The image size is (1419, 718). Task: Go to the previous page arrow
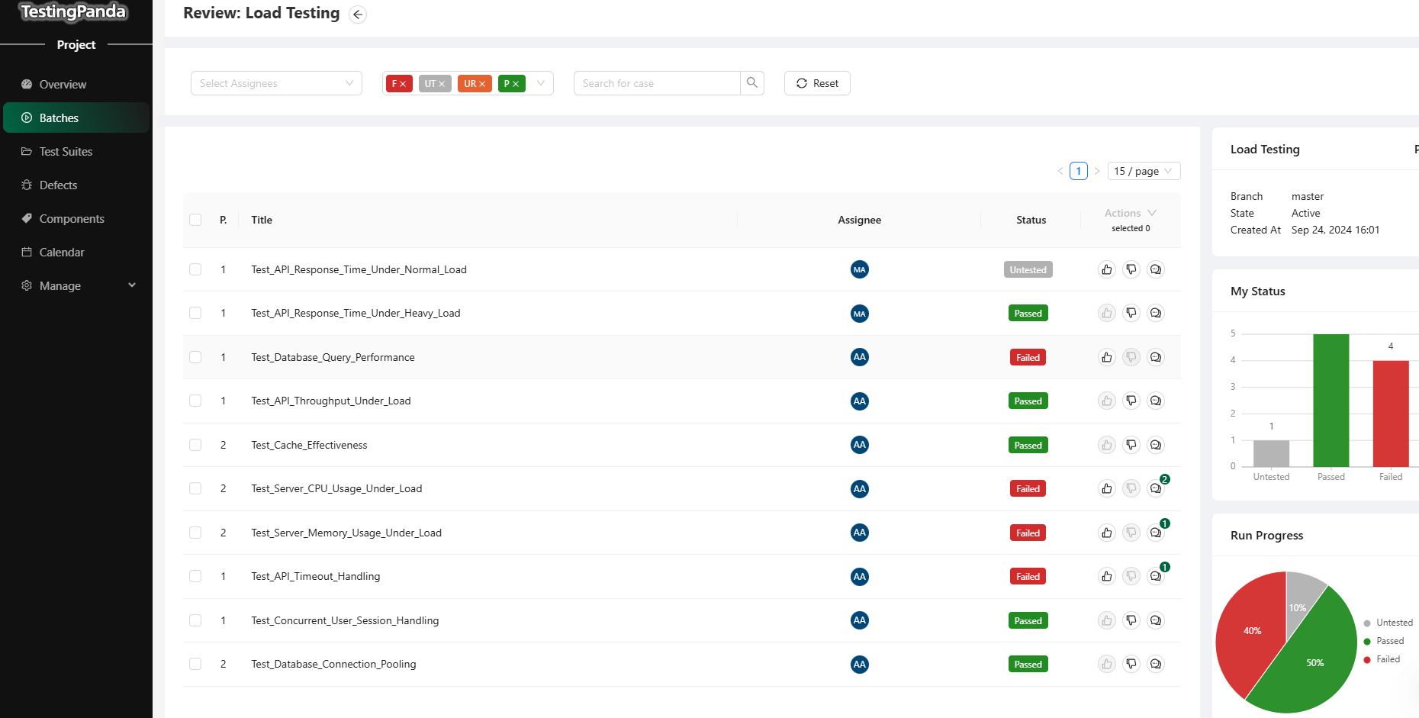pyautogui.click(x=1060, y=171)
